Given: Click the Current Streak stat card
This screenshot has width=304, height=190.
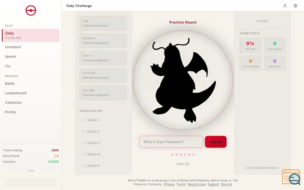Looking at the screenshot, I should pyautogui.click(x=250, y=63).
